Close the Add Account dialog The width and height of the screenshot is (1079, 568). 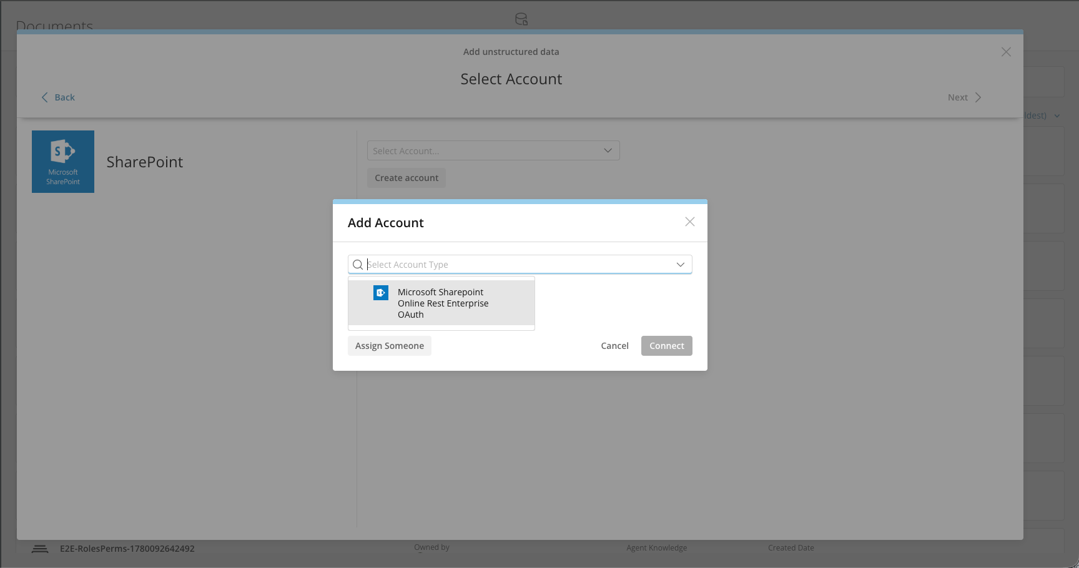point(690,222)
